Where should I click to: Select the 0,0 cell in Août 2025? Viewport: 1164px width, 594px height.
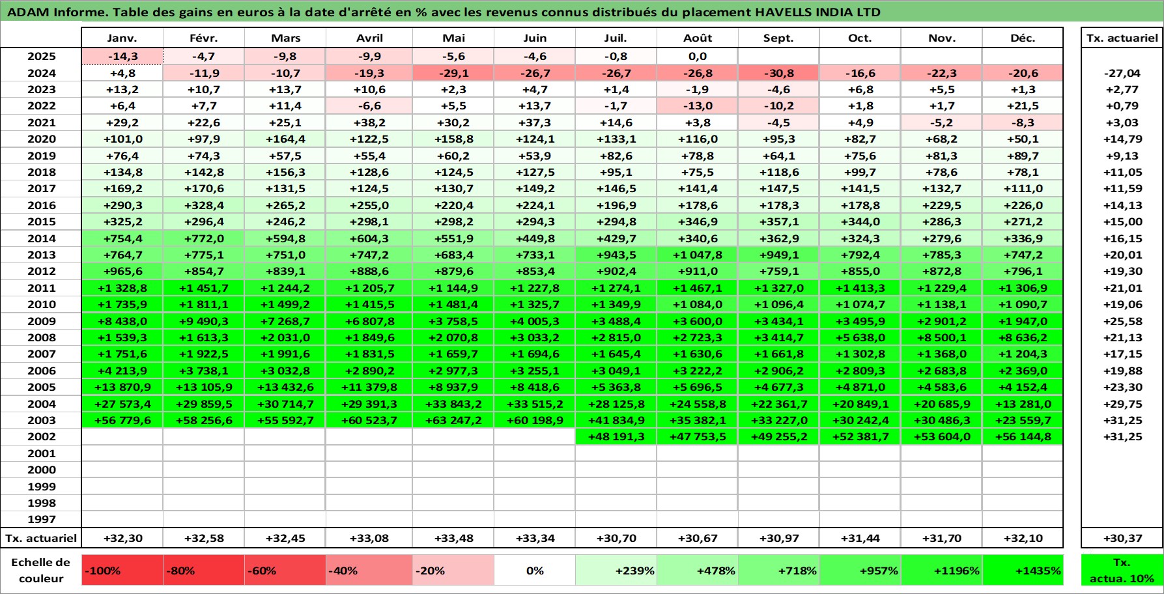click(x=697, y=56)
